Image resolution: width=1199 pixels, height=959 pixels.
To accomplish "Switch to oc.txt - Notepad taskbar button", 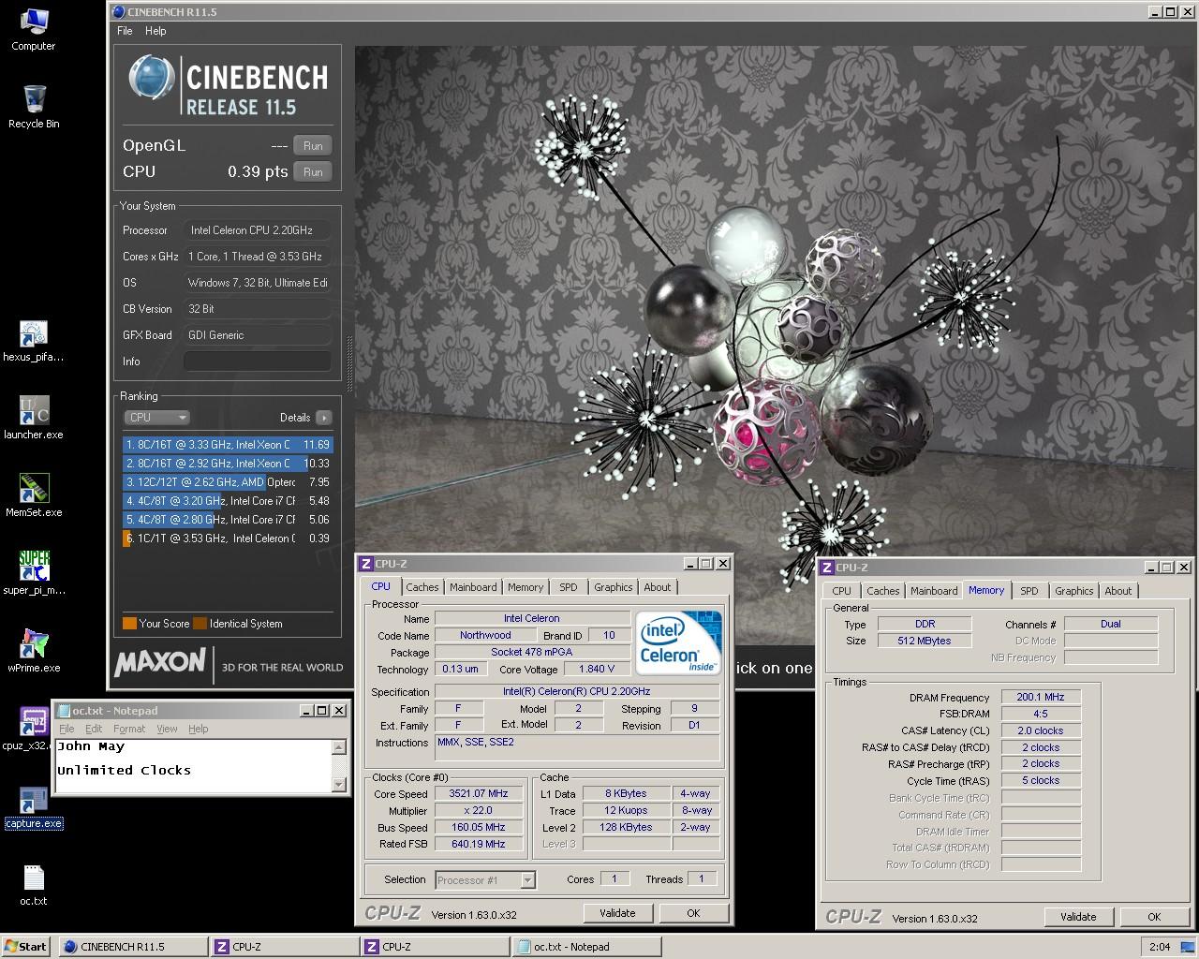I will pyautogui.click(x=587, y=947).
